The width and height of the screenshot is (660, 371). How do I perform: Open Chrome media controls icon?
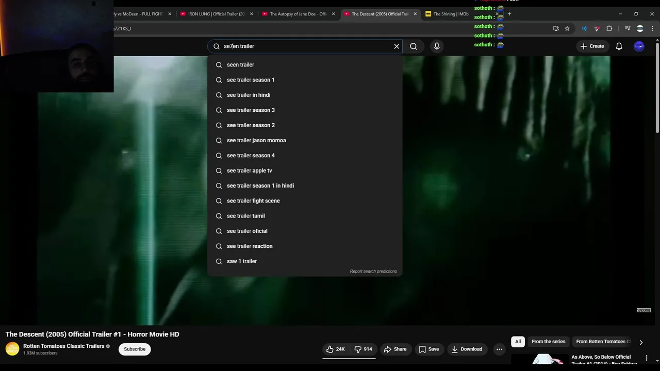628,28
